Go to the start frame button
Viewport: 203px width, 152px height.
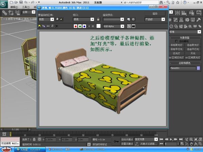161,139
